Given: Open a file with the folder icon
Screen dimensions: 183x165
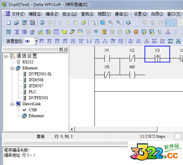Looking at the screenshot, I should [16, 23].
